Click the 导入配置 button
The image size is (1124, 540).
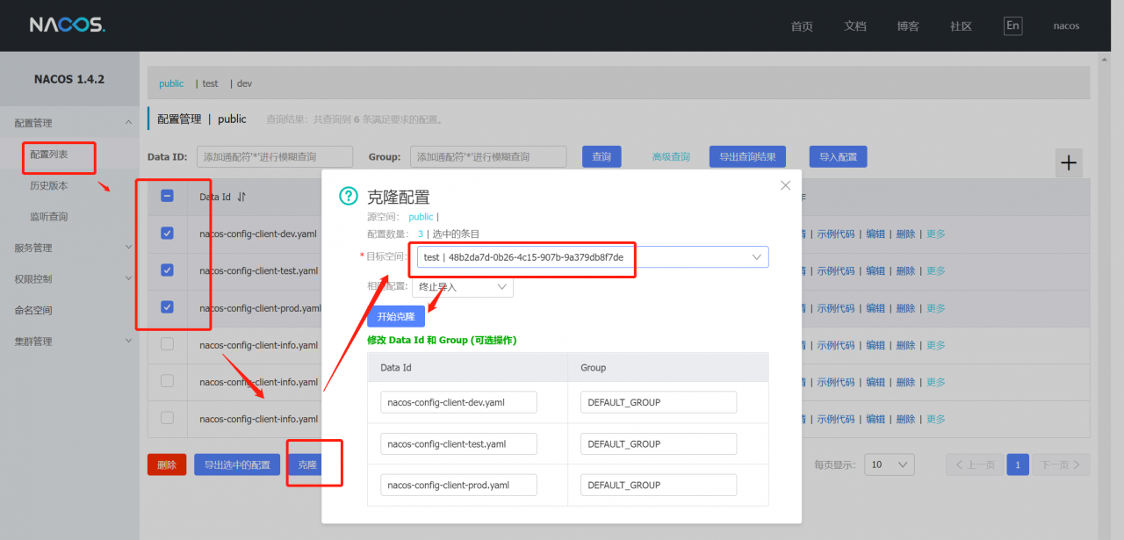tap(838, 156)
